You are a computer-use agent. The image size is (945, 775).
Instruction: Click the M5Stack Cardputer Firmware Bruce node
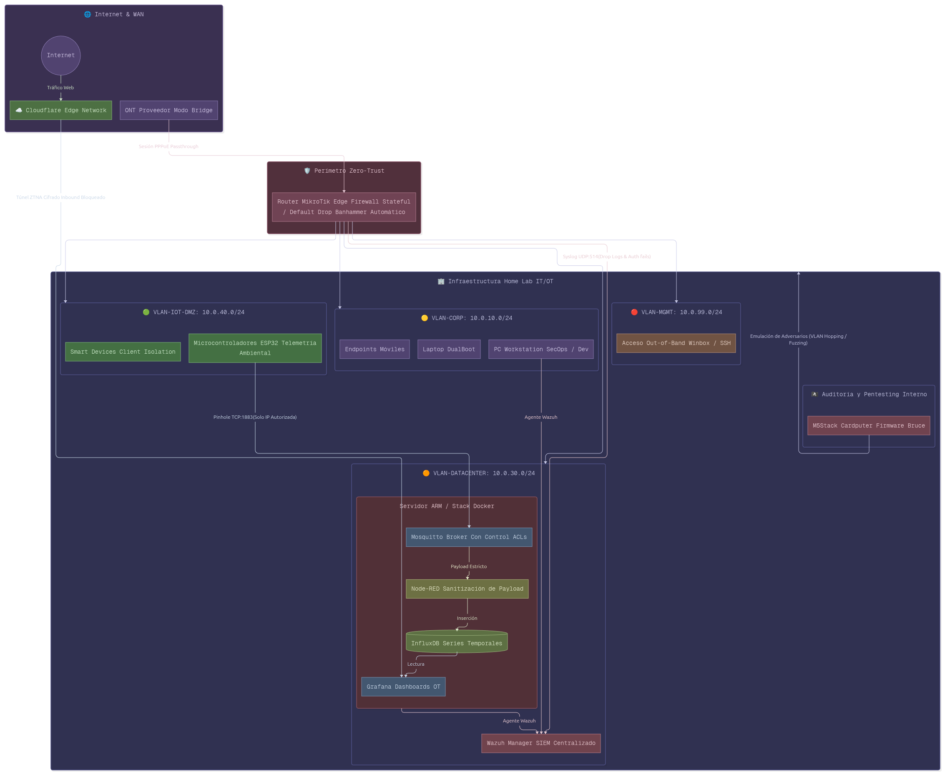click(869, 425)
